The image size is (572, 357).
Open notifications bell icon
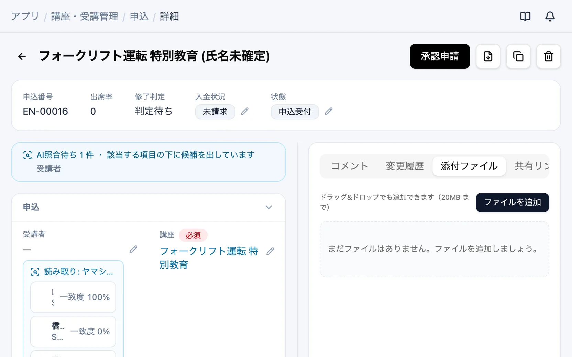(x=550, y=16)
